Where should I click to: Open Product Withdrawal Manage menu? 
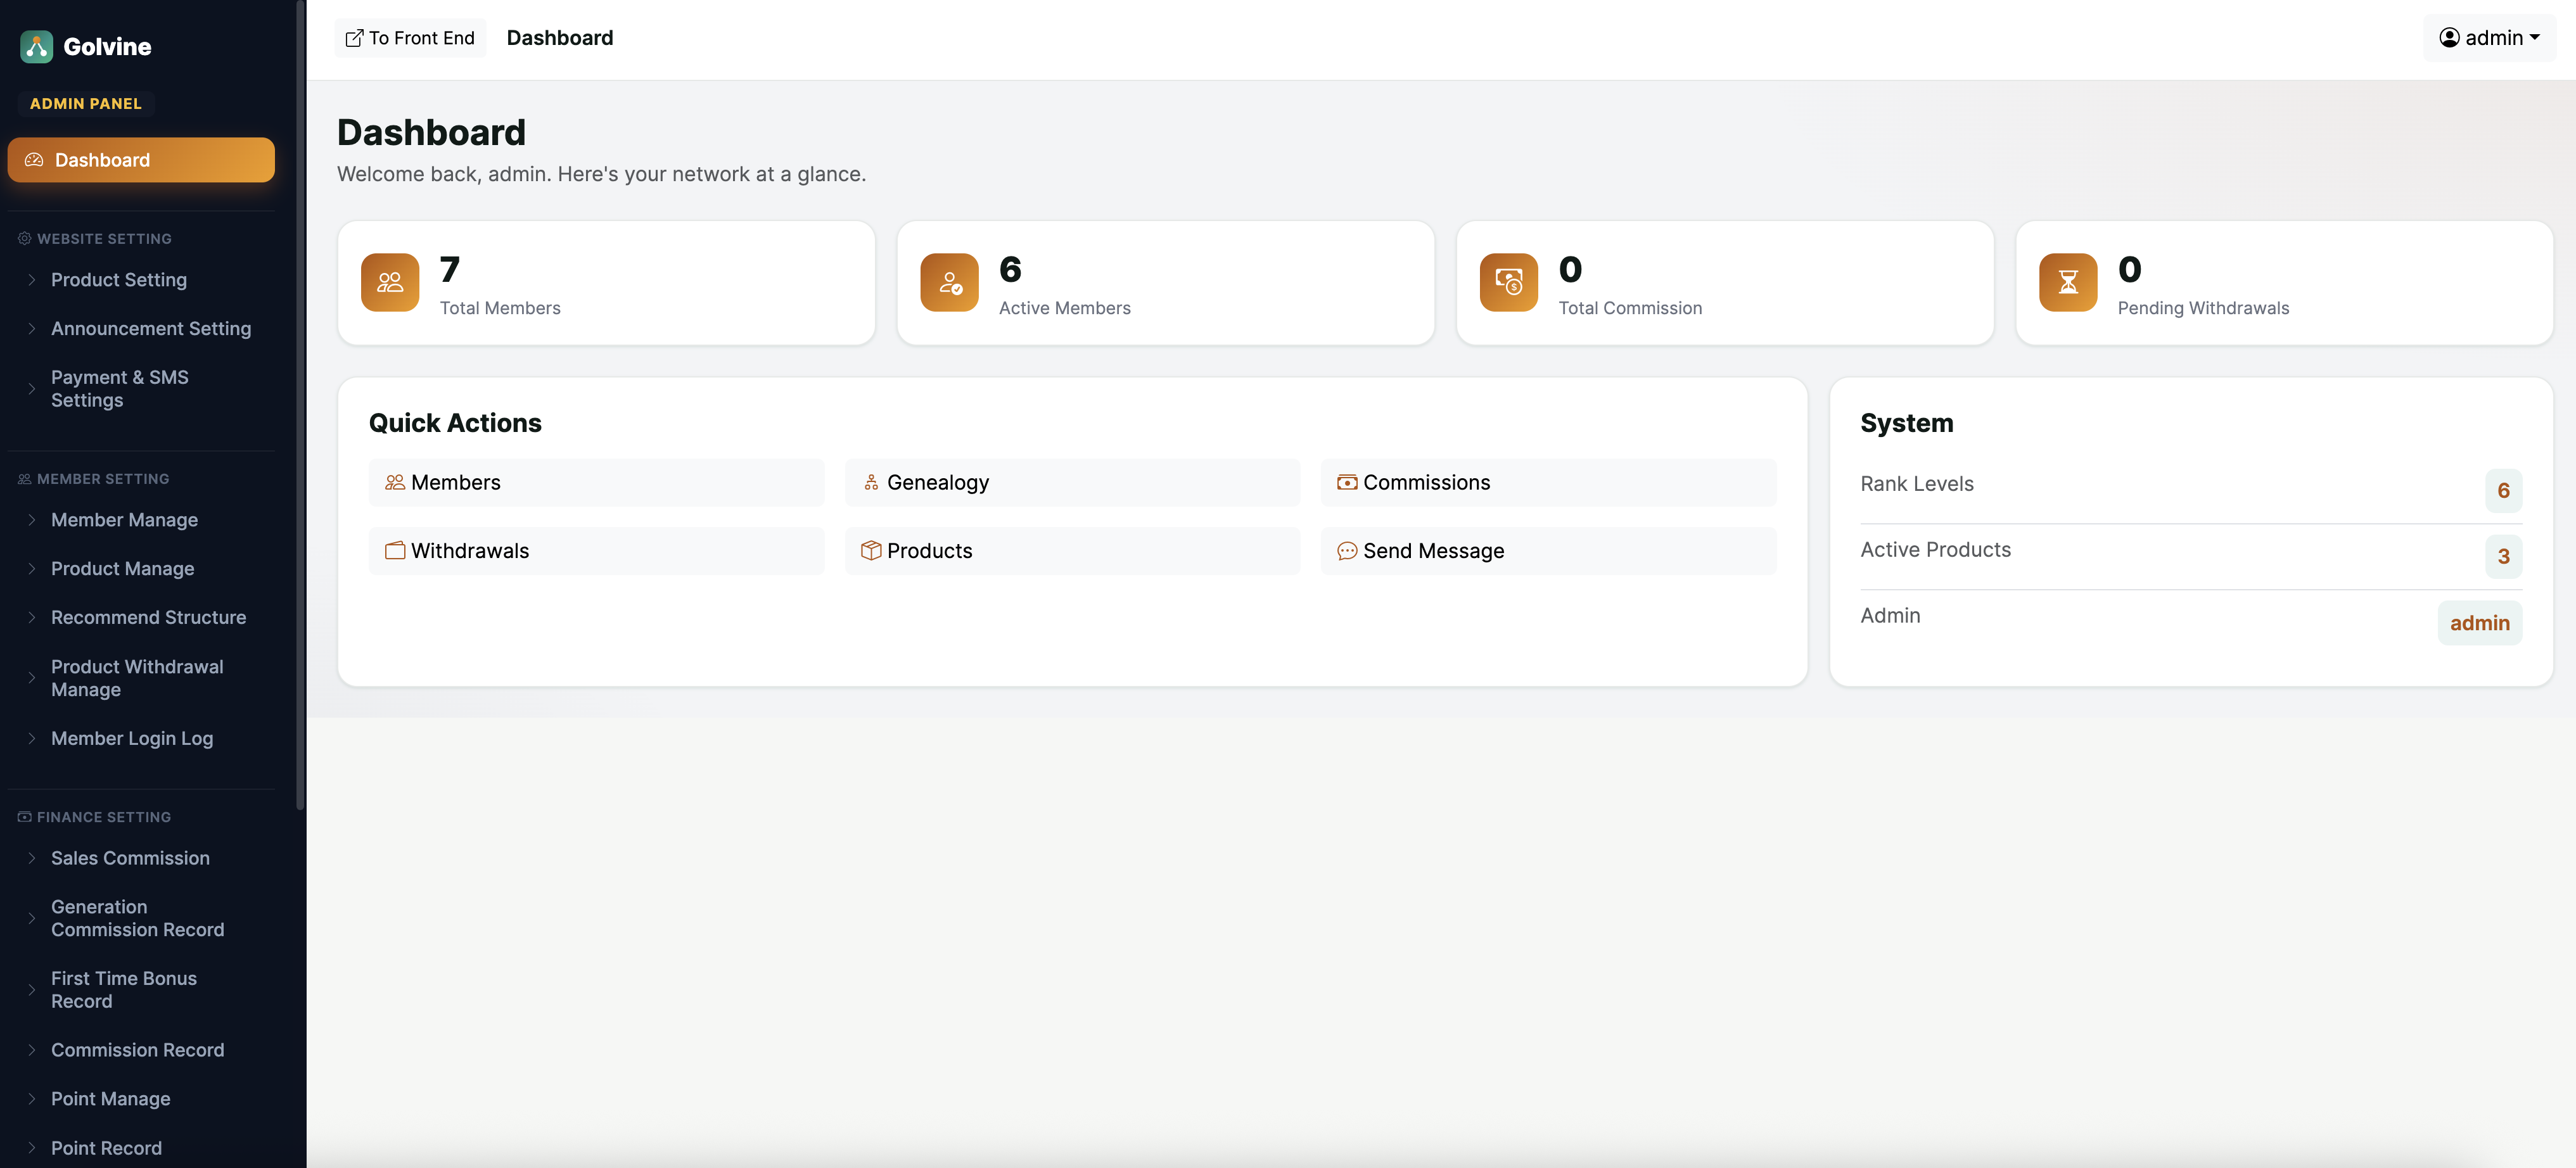141,678
